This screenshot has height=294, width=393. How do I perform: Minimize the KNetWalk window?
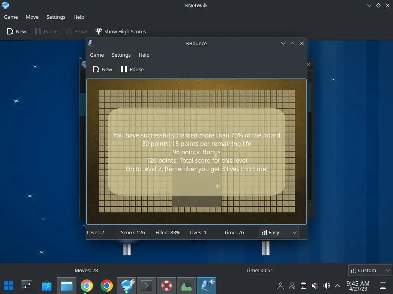tap(369, 5)
